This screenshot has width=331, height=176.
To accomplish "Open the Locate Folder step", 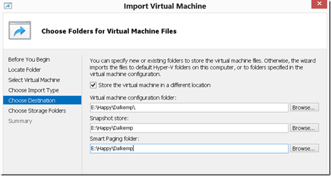I will [25, 69].
